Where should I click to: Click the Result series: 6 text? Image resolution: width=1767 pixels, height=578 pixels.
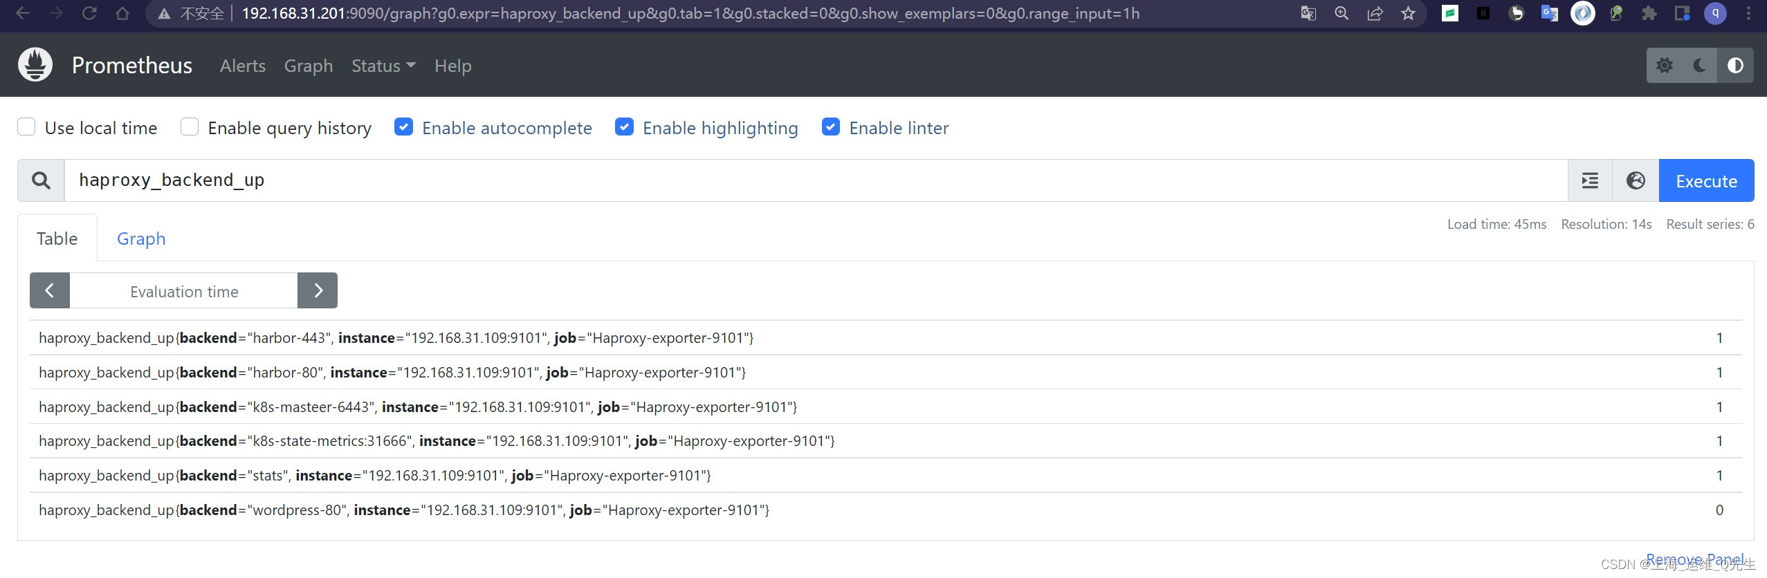[1710, 224]
